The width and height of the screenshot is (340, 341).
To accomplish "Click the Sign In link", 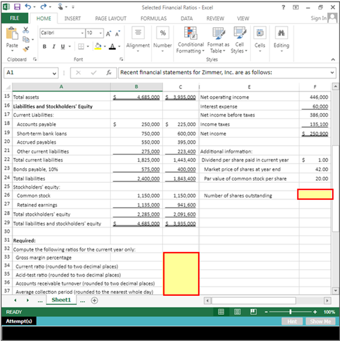I will point(319,18).
